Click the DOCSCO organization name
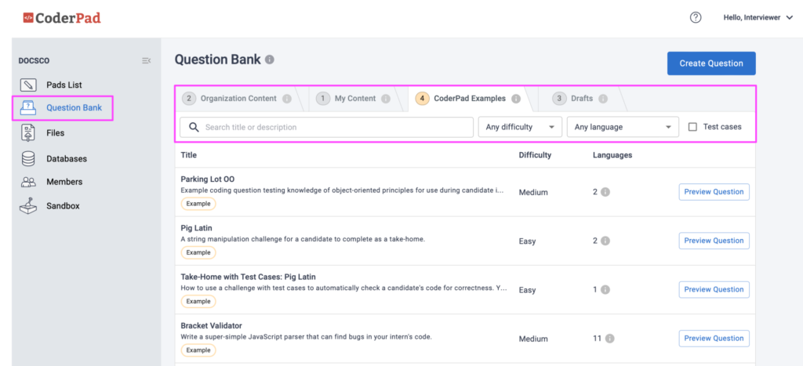 point(33,60)
